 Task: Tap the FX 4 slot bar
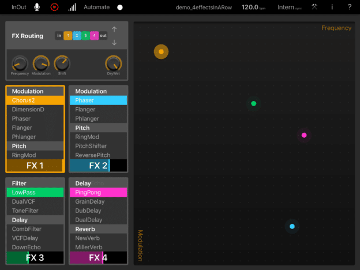pos(98,258)
